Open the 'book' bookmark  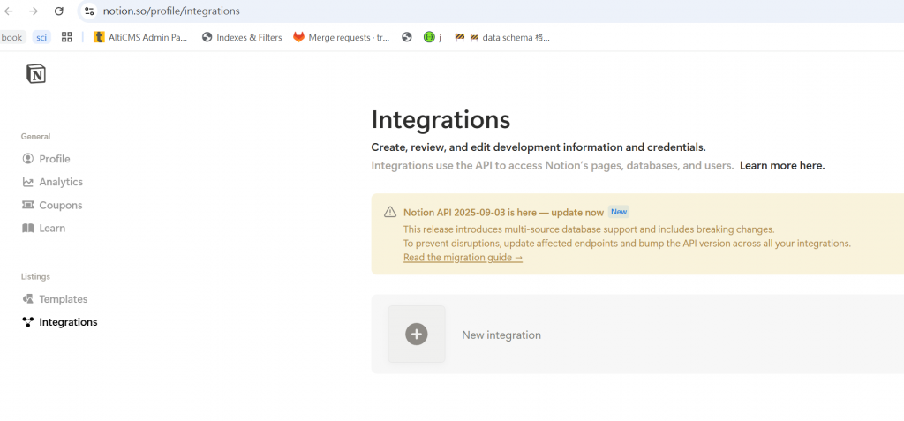click(11, 37)
